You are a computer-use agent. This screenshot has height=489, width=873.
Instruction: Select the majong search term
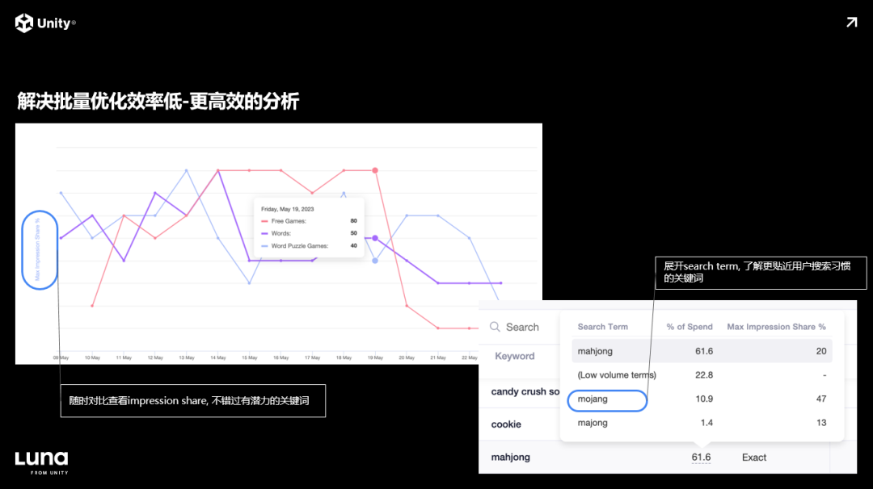(x=593, y=422)
